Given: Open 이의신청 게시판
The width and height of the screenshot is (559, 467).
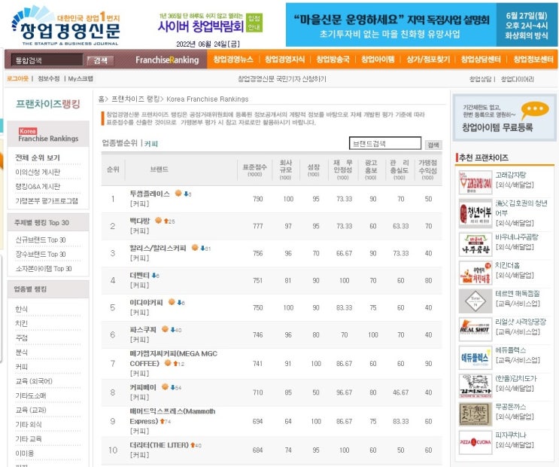Looking at the screenshot, I should coord(38,172).
